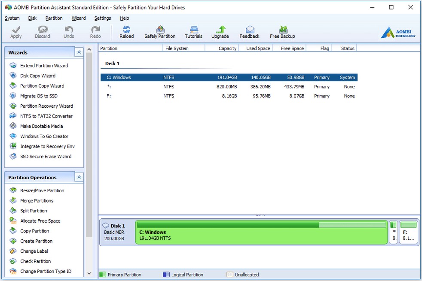Sort by the Status column header
Image resolution: width=422 pixels, height=281 pixels.
click(x=344, y=48)
